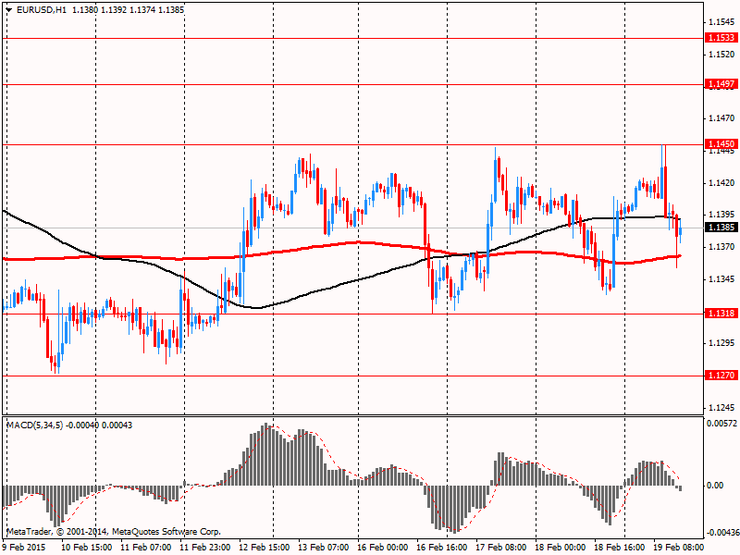Screen dimensions: 740x555
Task: Click the 0.00572 MACD scale value
Action: pos(721,423)
